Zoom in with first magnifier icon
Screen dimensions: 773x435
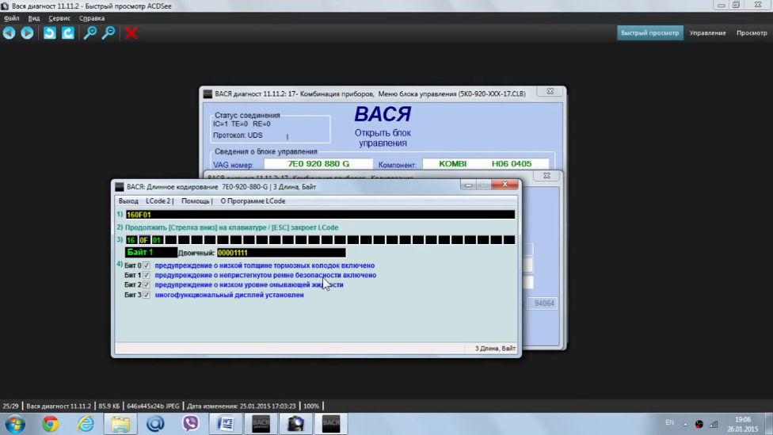click(x=89, y=33)
